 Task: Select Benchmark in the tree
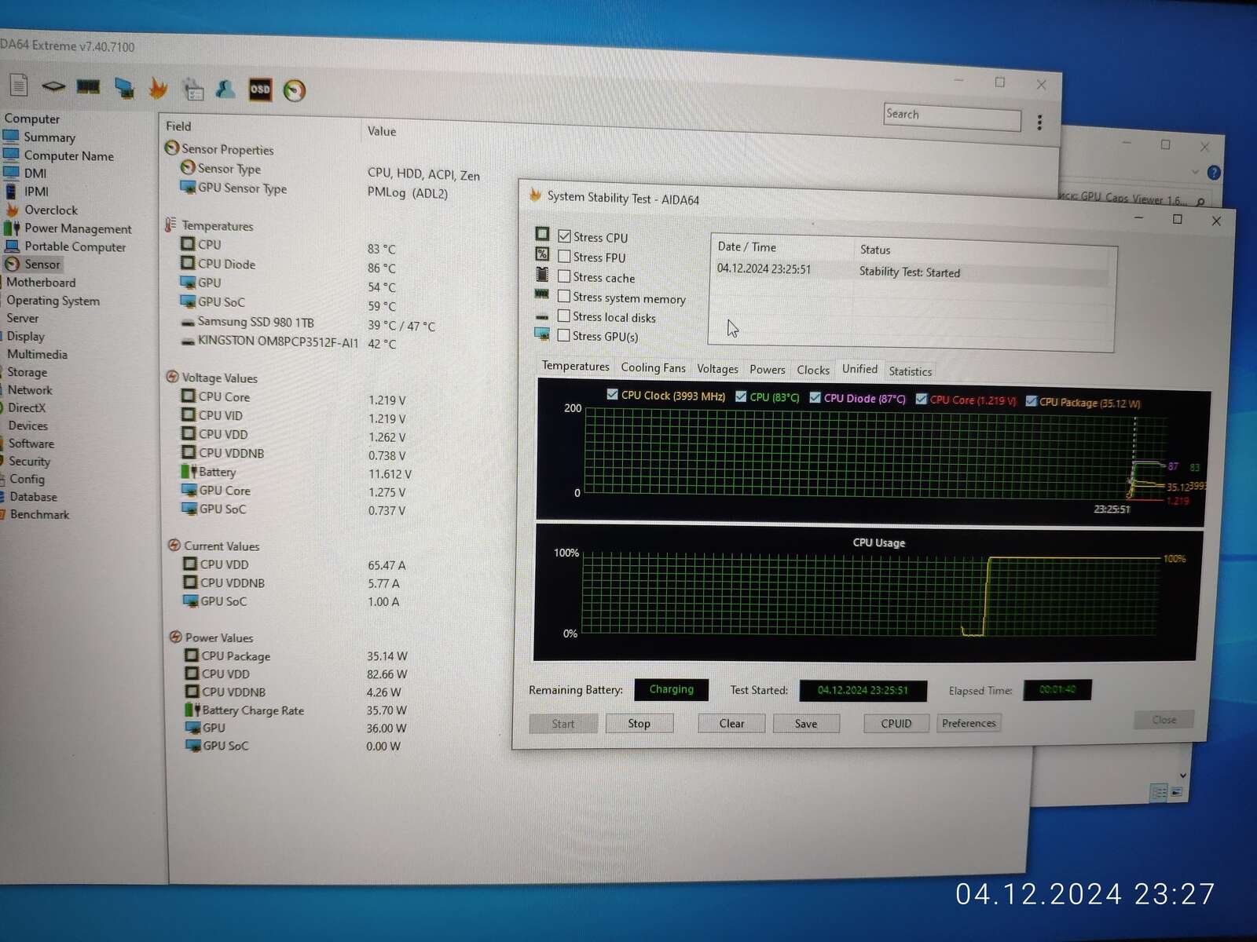(39, 514)
